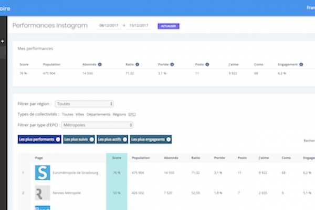Select the Régions collectivité type

tap(119, 114)
